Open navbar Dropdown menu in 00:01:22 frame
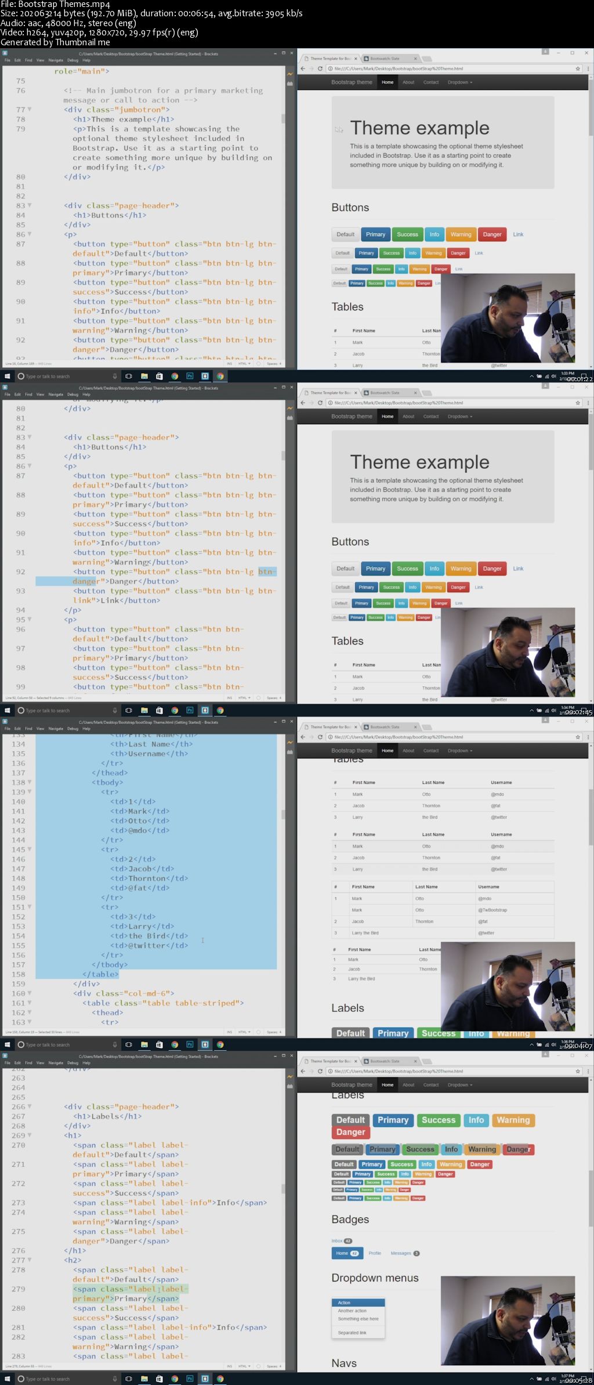This screenshot has height=1385, width=594. tap(460, 82)
